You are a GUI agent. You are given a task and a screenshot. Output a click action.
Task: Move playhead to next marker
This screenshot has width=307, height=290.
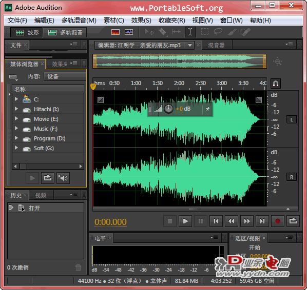click(262, 221)
